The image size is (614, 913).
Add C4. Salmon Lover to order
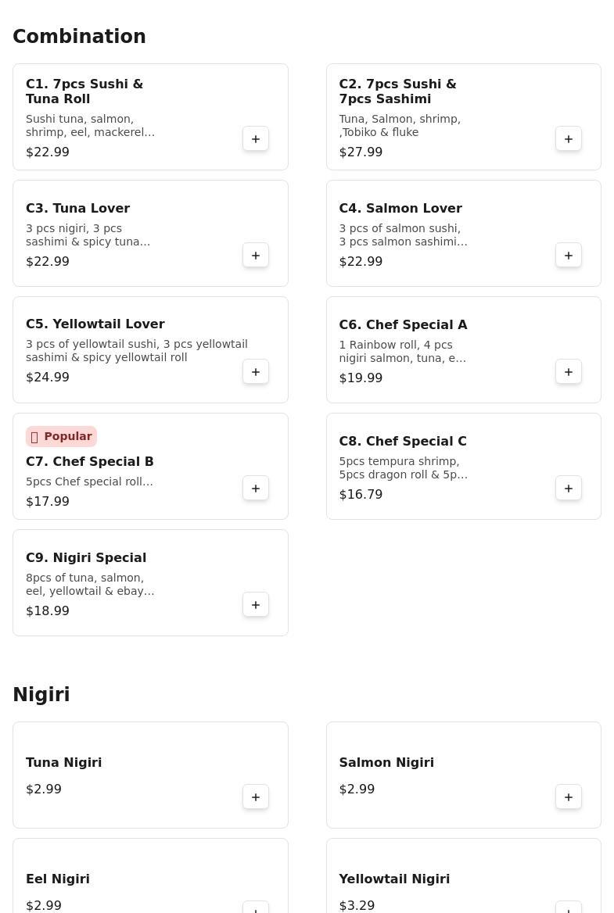coord(568,255)
